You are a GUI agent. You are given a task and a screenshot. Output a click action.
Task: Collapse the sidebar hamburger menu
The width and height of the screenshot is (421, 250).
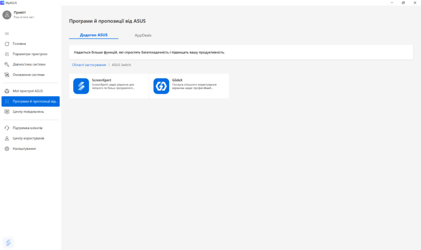tap(7, 34)
